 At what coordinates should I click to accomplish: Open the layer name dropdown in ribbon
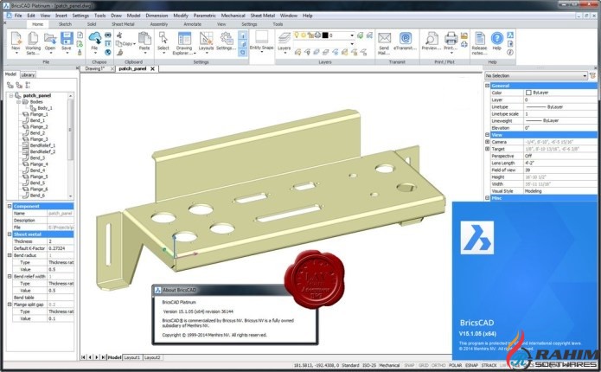pos(351,35)
